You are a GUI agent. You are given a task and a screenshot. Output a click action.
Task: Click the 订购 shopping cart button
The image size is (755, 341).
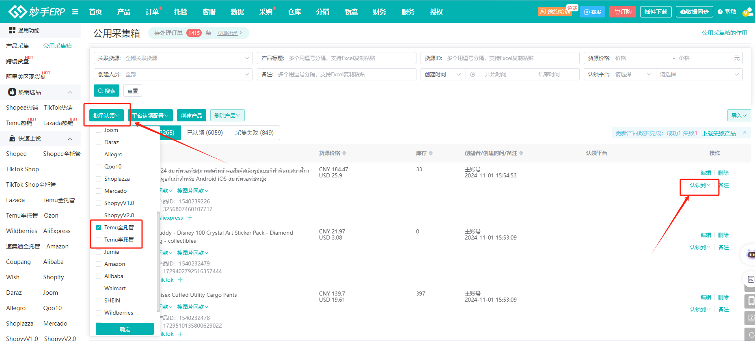pyautogui.click(x=622, y=12)
